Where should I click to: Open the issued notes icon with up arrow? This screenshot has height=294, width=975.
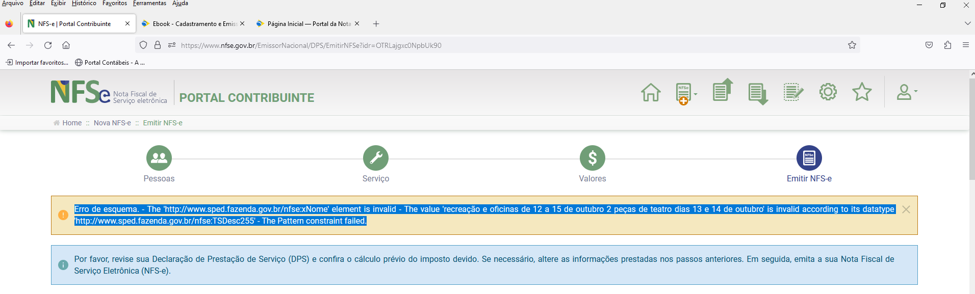[723, 90]
